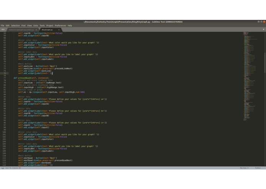
Task: Click the 'self.add_widget(self.nextLine)' line
Action: 35,71
